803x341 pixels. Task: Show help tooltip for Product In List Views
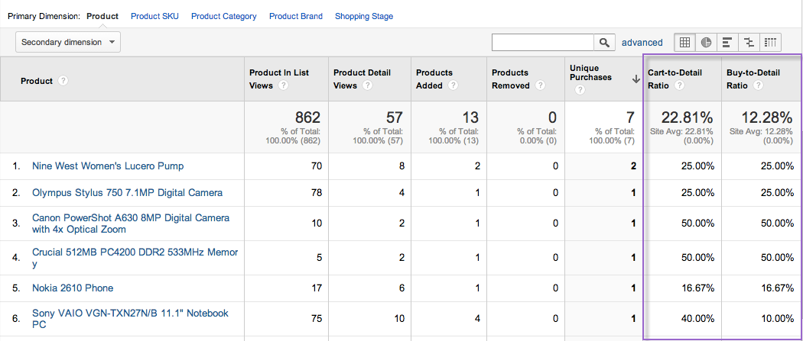click(x=283, y=85)
